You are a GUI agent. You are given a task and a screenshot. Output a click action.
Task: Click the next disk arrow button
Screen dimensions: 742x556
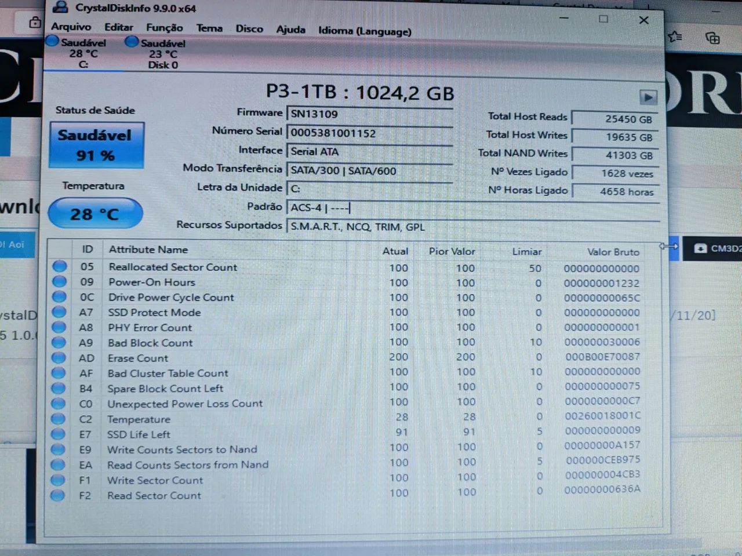(x=648, y=97)
